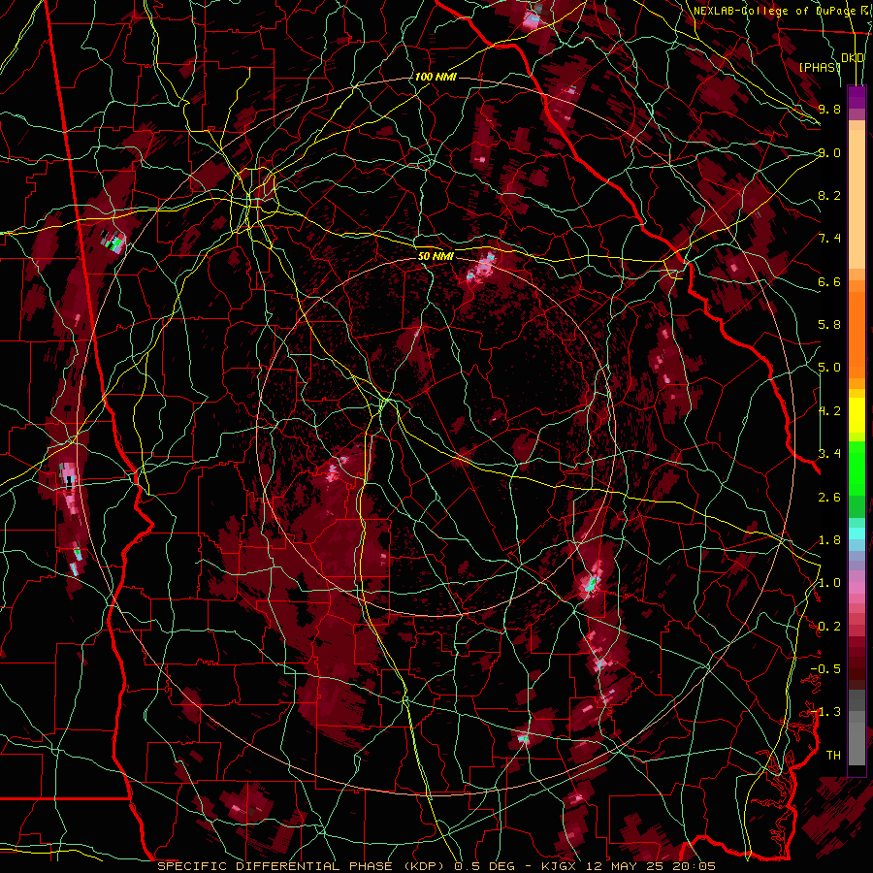Click the 1.8 value on the color scale

(x=829, y=540)
